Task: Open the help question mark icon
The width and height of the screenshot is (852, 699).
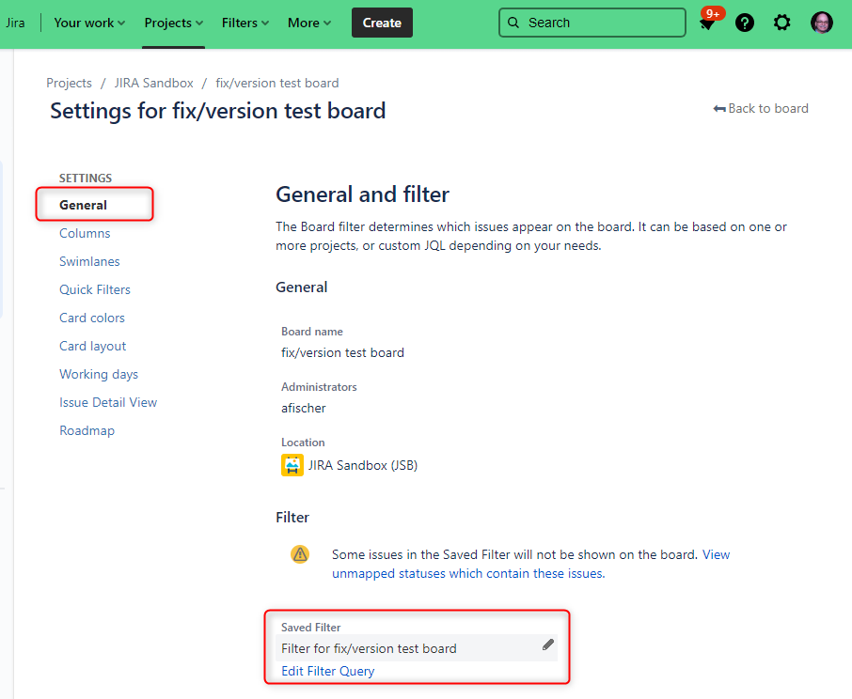Action: click(x=745, y=23)
